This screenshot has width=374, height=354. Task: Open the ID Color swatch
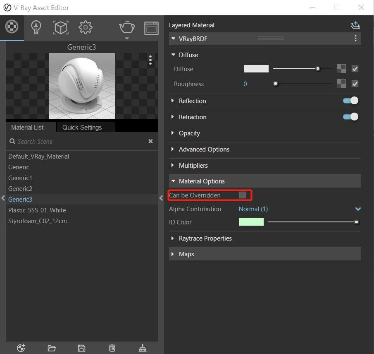point(251,222)
